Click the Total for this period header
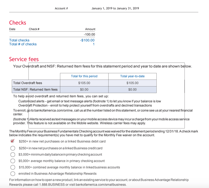The width and height of the screenshot is (209, 188). (x=84, y=76)
